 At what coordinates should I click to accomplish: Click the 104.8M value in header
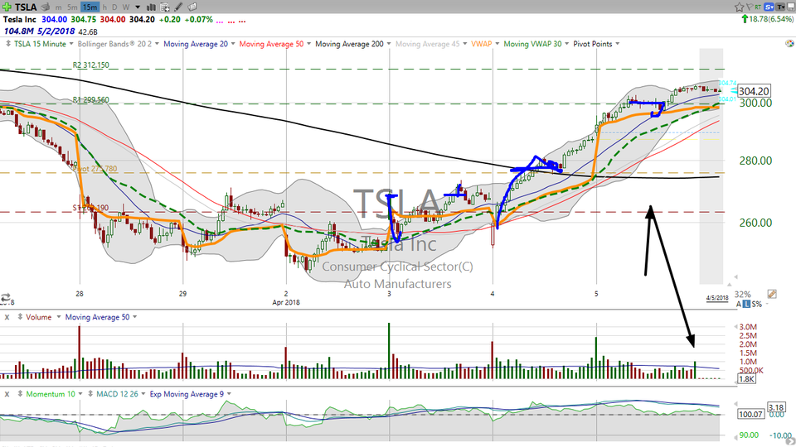tap(18, 31)
